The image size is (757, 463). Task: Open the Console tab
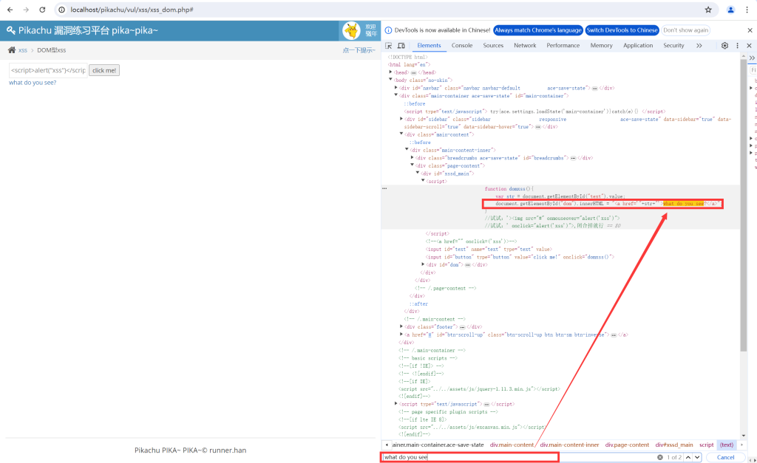click(x=462, y=45)
